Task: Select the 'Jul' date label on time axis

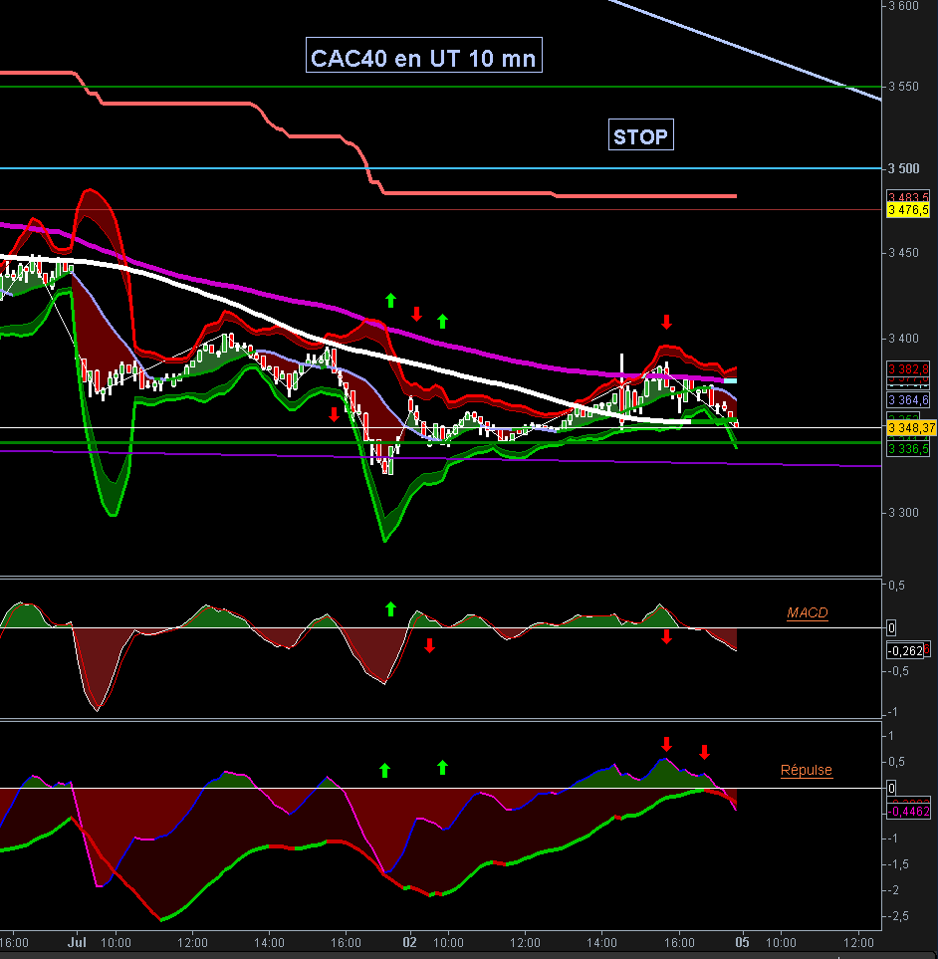Action: coord(77,942)
